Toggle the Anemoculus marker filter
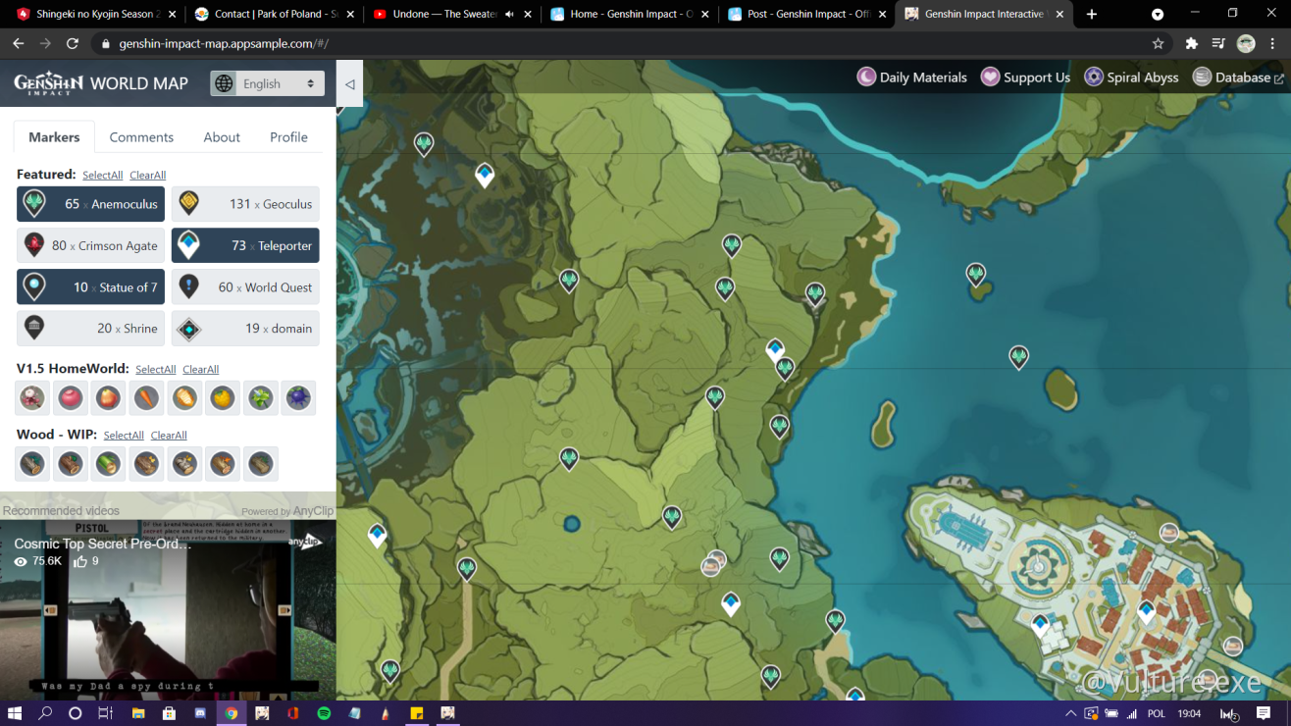 [x=91, y=204]
